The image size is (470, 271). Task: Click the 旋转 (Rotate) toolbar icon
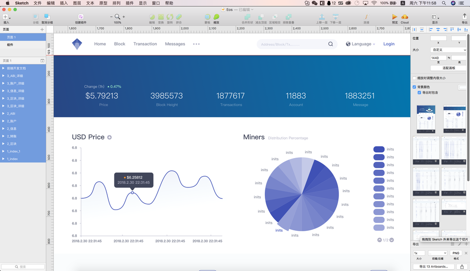(x=170, y=17)
